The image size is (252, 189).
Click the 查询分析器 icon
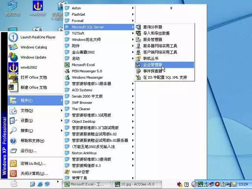point(138,27)
